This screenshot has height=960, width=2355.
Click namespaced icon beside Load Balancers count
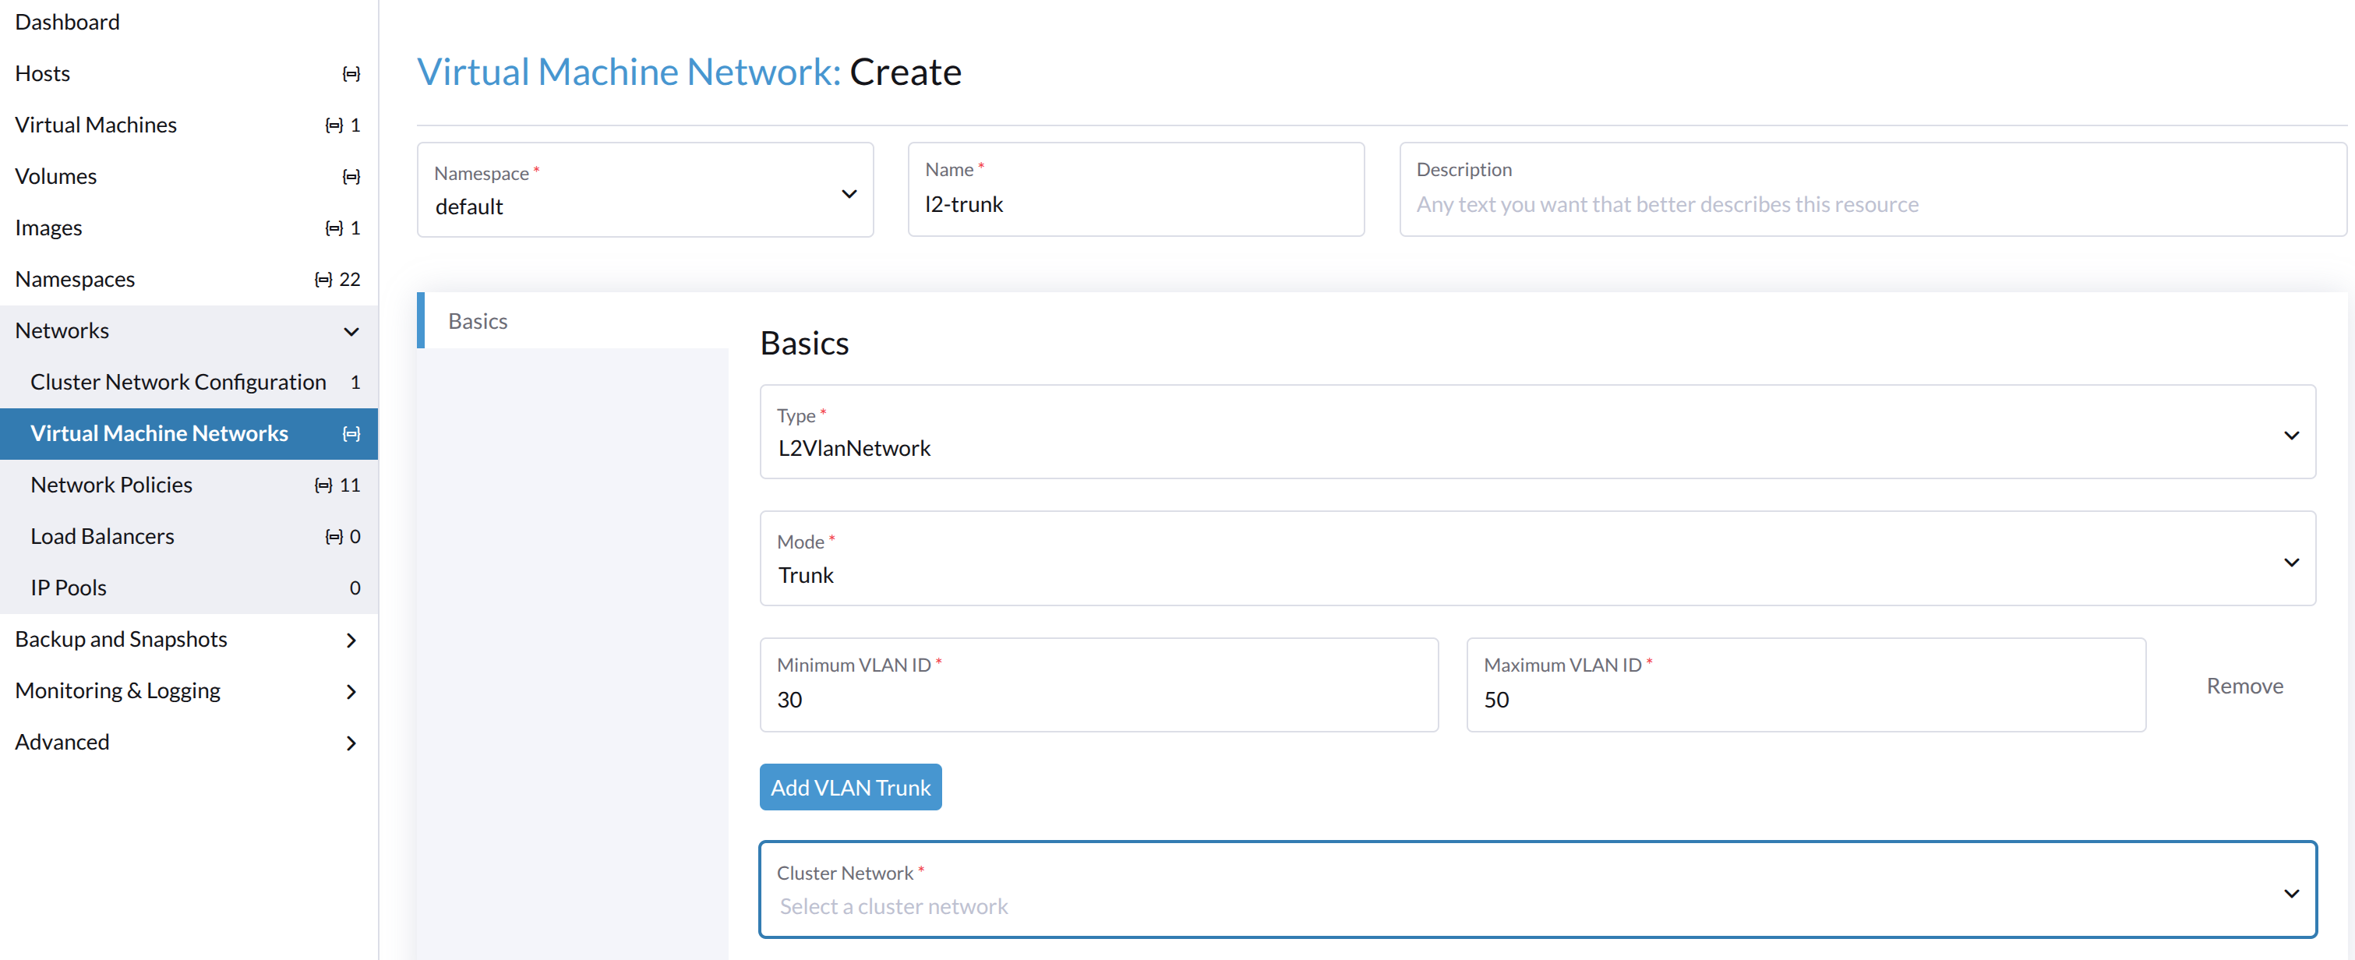click(x=334, y=537)
